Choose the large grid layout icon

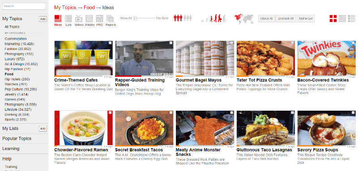pyautogui.click(x=333, y=18)
